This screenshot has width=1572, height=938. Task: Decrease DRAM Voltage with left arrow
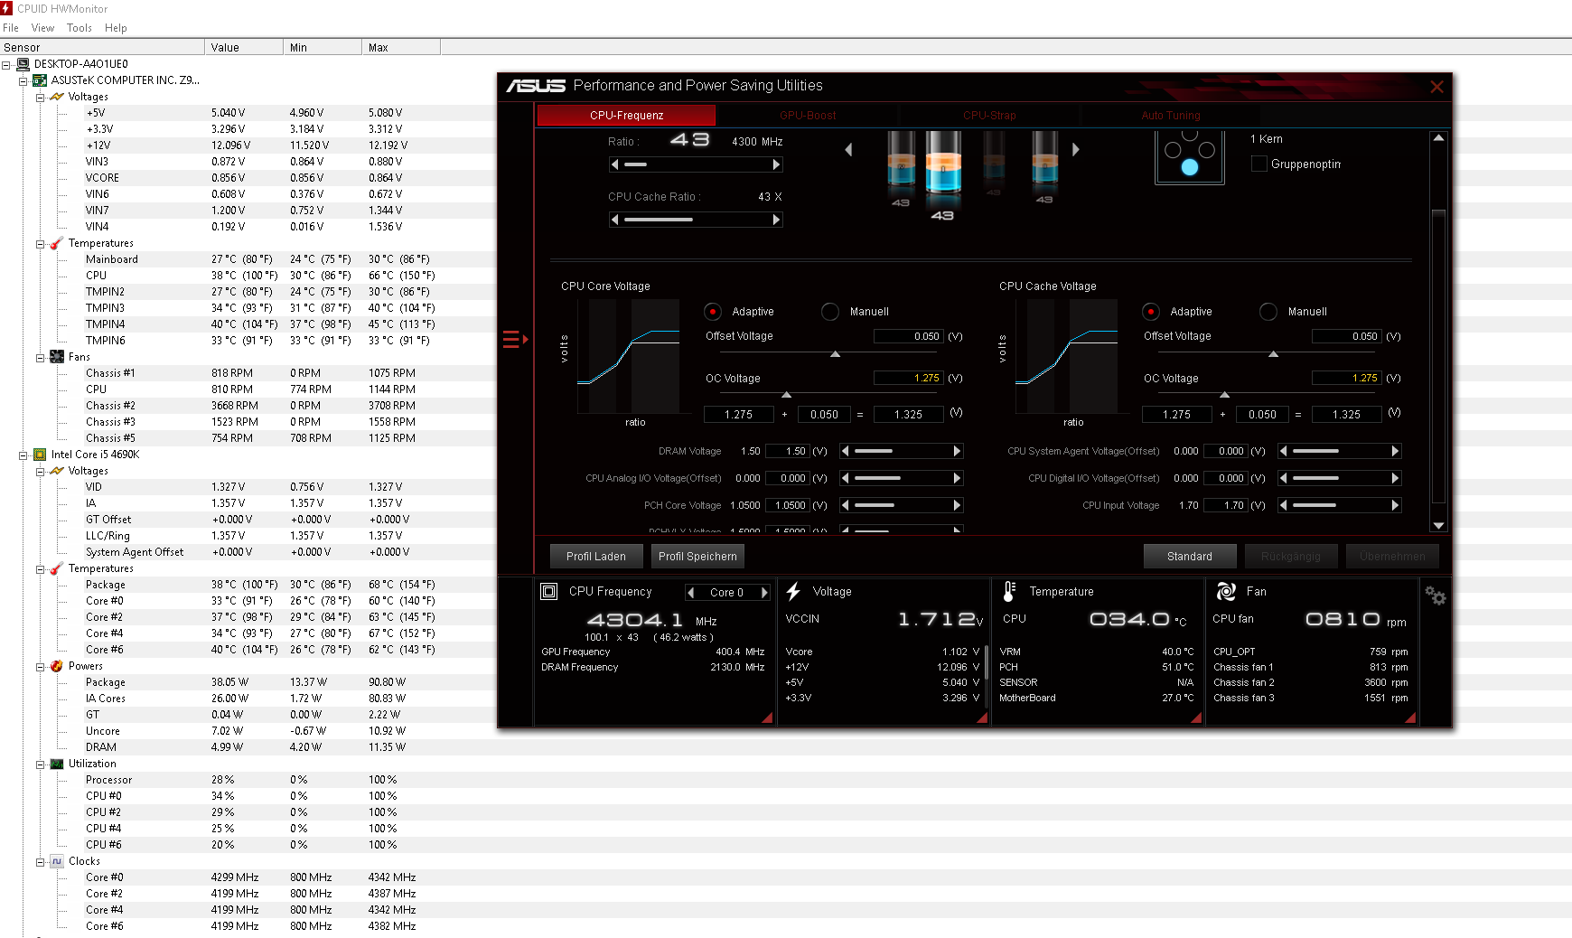coord(845,451)
